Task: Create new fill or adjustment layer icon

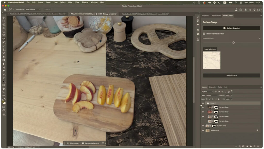Action: [x=247, y=146]
